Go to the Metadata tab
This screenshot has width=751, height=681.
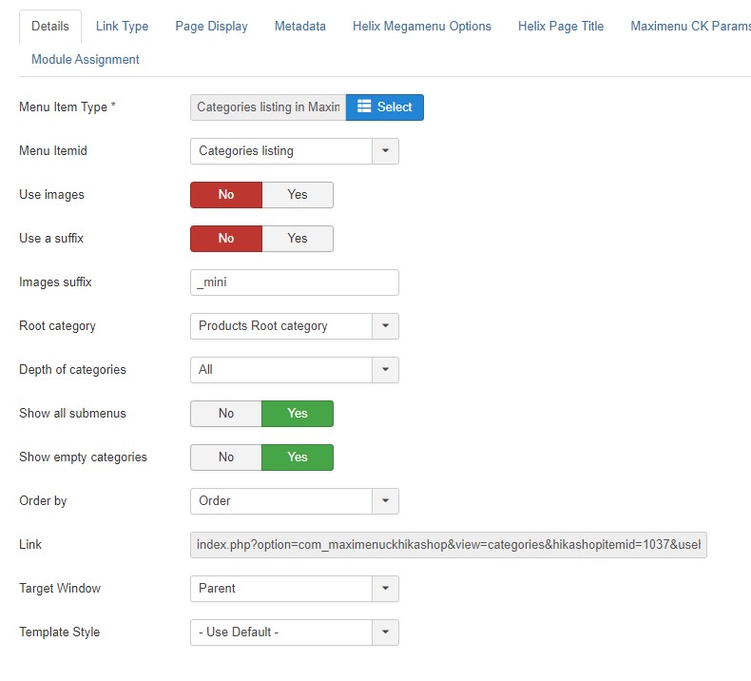(x=299, y=27)
